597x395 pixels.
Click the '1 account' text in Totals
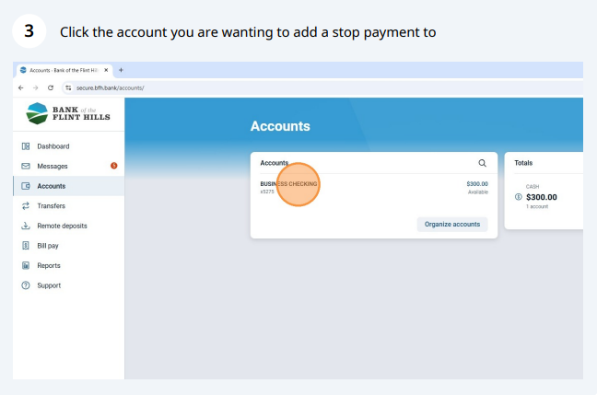click(537, 206)
